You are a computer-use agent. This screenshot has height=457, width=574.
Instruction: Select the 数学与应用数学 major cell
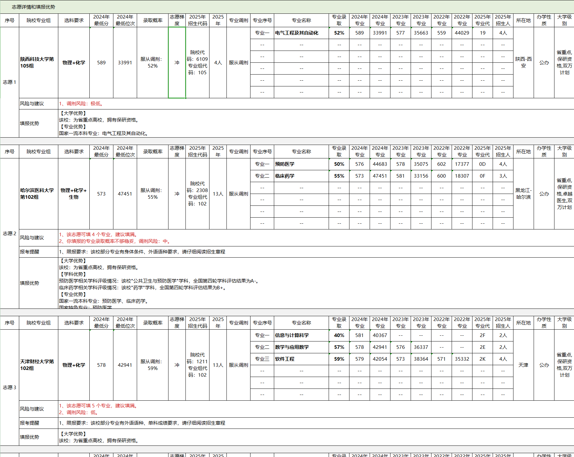pyautogui.click(x=301, y=347)
